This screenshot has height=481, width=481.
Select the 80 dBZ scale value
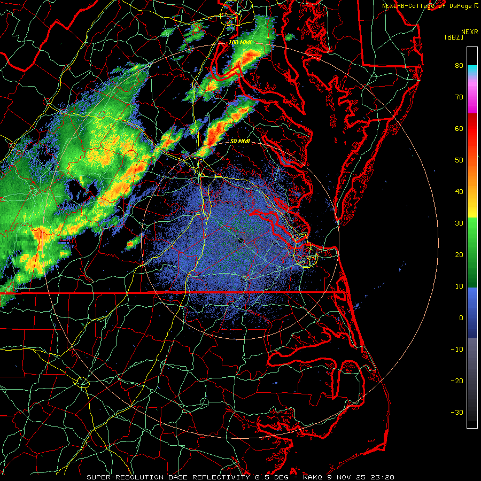459,65
